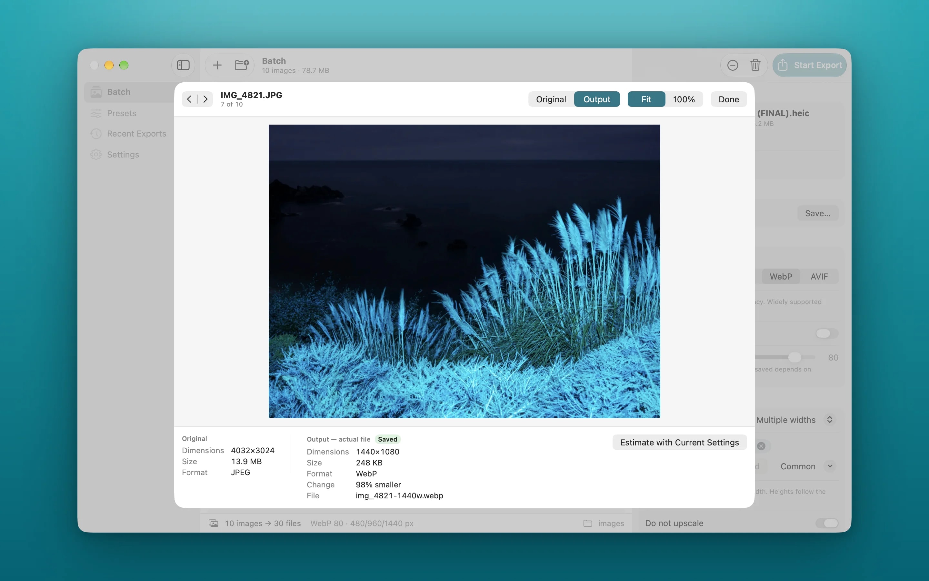Open Presets in the sidebar
This screenshot has height=581, width=929.
coord(122,113)
